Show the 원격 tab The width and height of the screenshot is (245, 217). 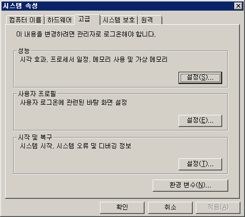150,20
